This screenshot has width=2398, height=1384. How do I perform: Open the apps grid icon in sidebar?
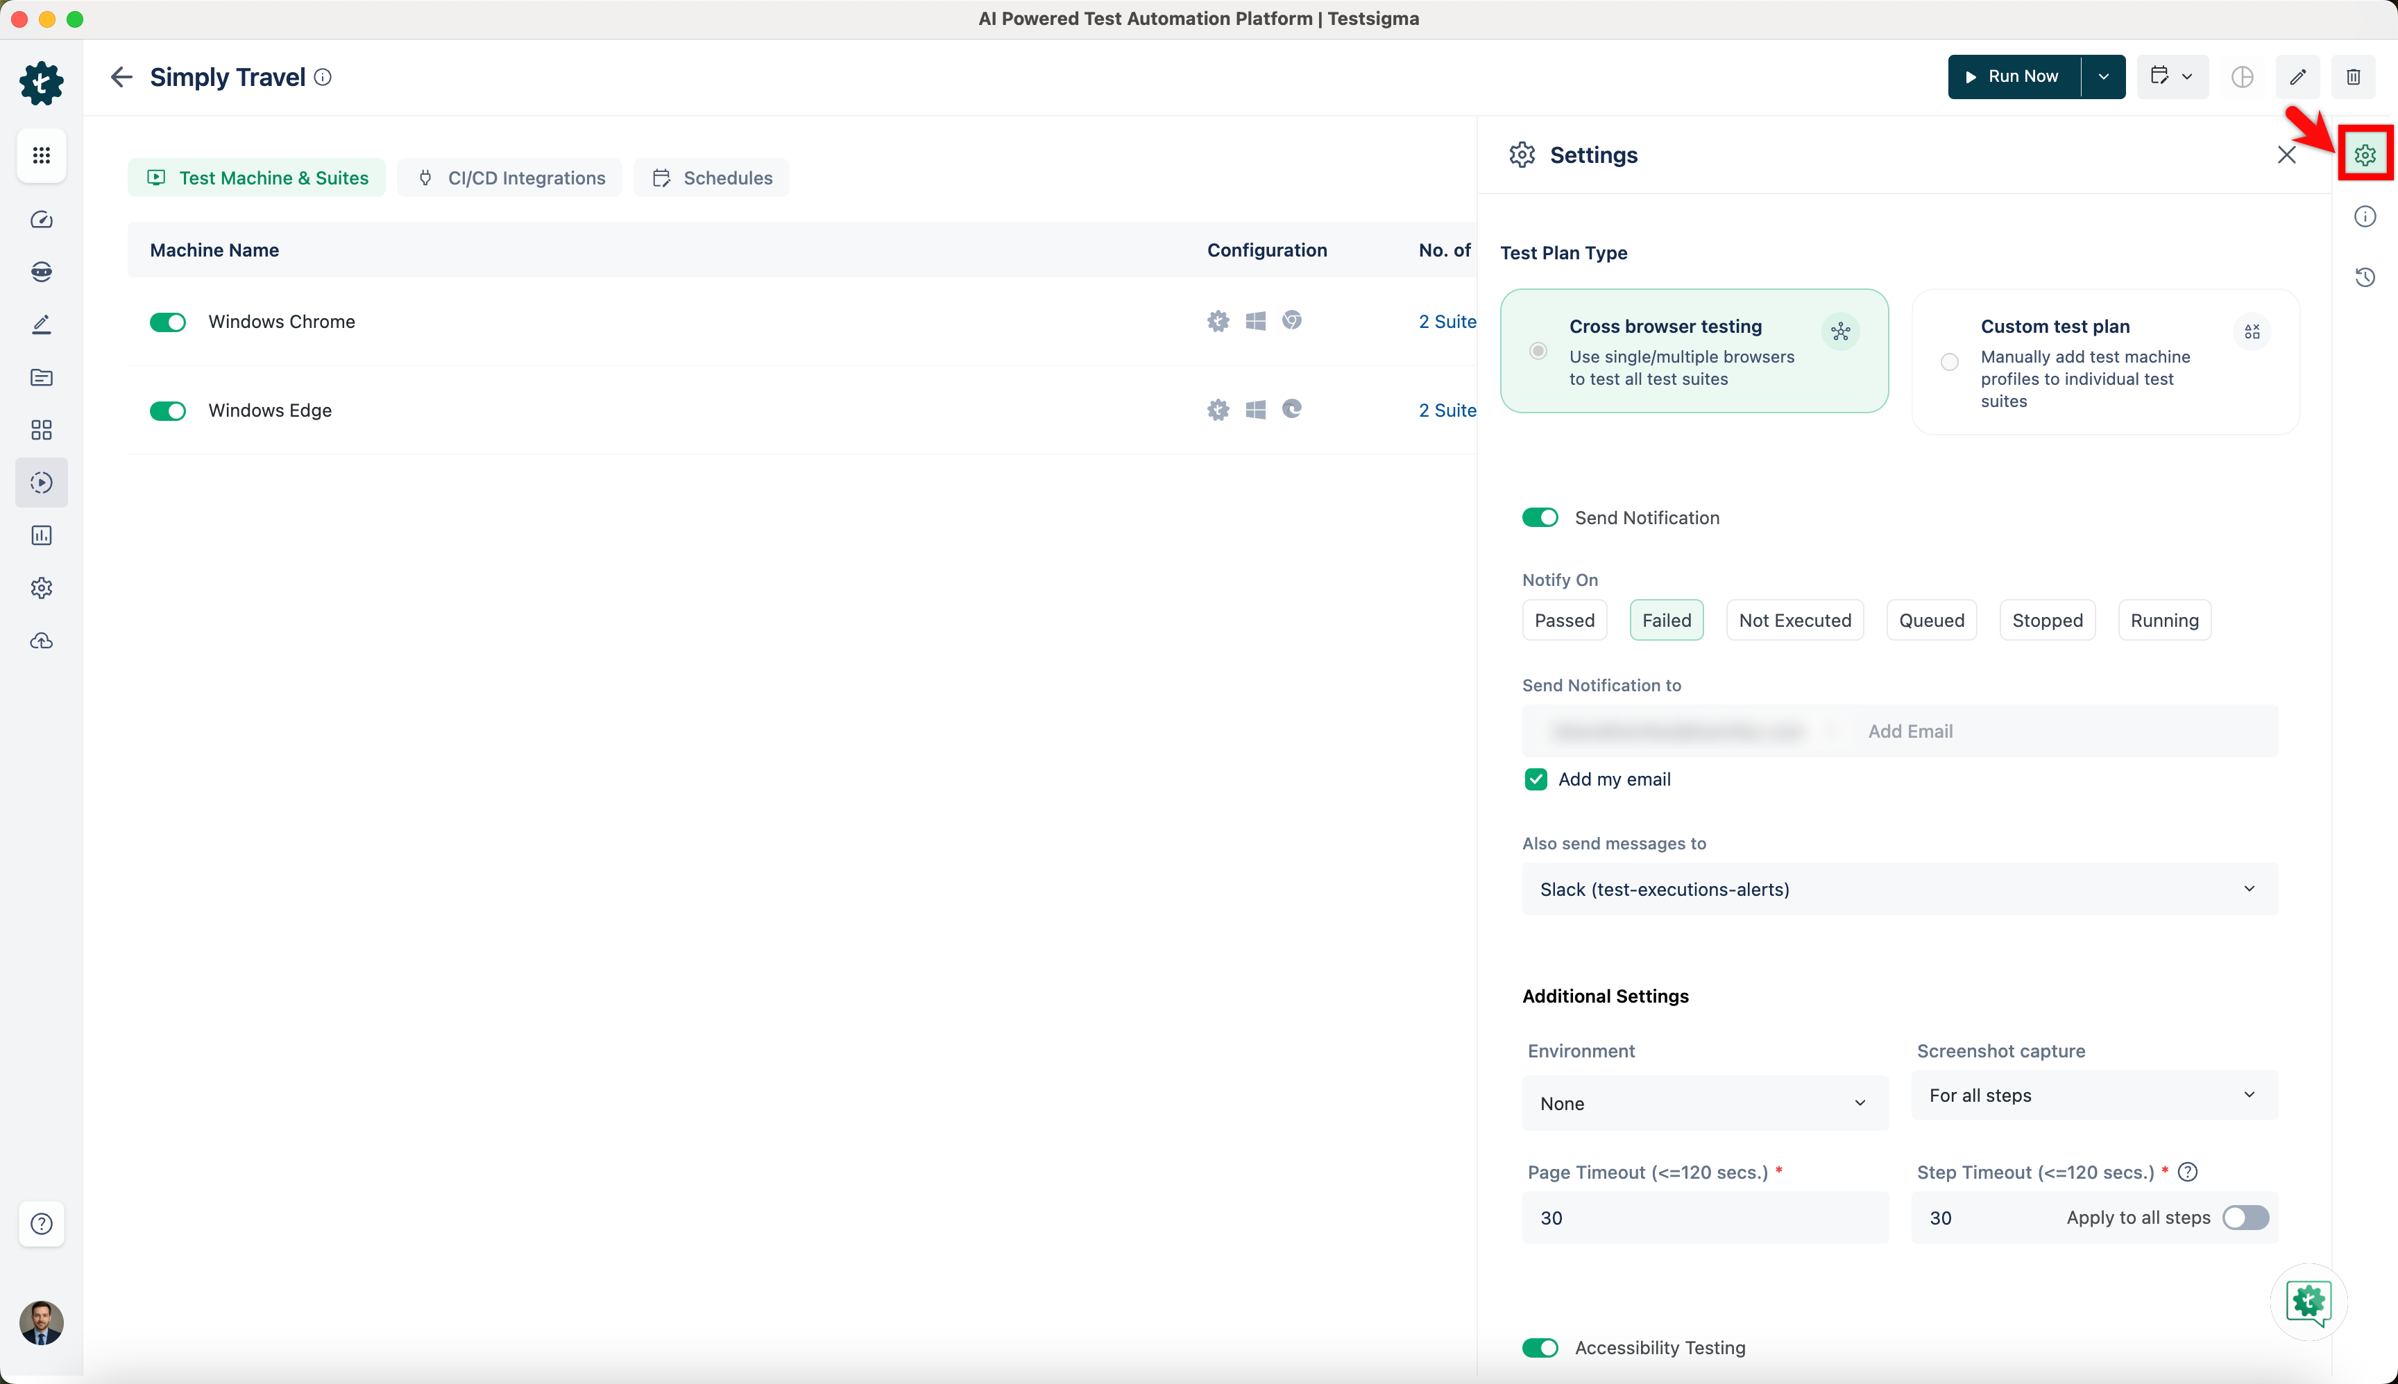(41, 155)
